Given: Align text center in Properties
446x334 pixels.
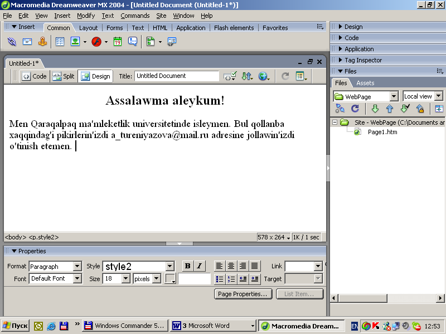Looking at the screenshot, I should [x=231, y=266].
